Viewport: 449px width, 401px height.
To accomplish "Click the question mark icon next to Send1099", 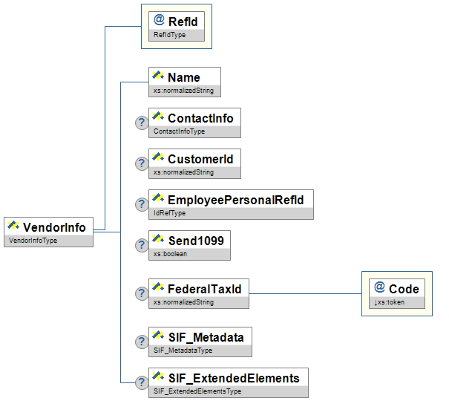I will (x=141, y=246).
